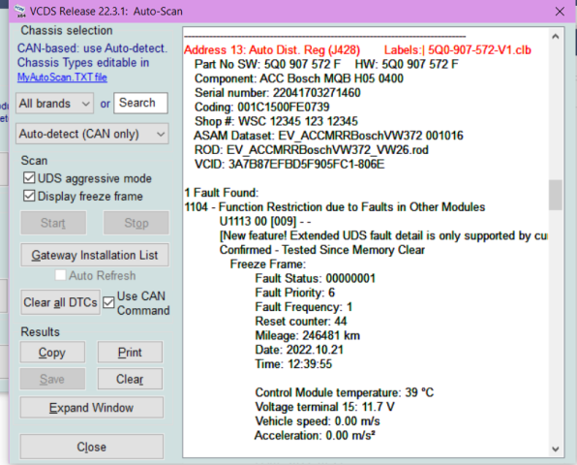Screen dimensions: 577x465
Task: Click the results vertical scrollbar thumb
Action: 556,195
